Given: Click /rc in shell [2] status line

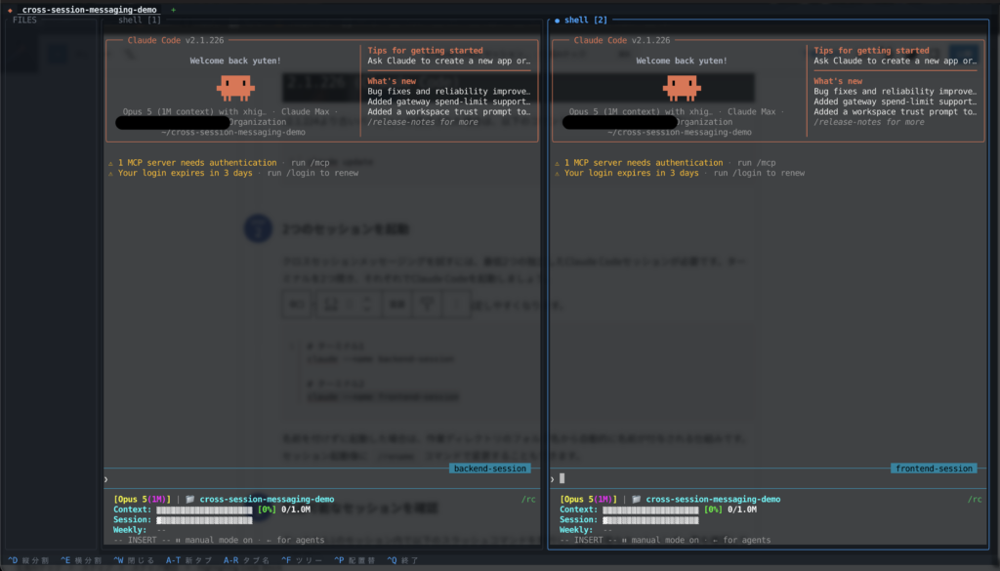Looking at the screenshot, I should [x=975, y=499].
